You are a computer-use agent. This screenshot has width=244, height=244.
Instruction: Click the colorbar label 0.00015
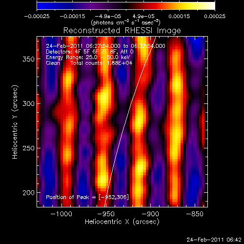click(x=179, y=16)
